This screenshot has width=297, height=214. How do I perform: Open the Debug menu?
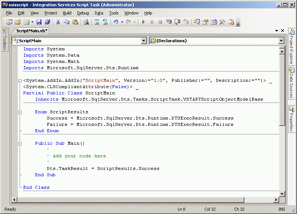83,13
